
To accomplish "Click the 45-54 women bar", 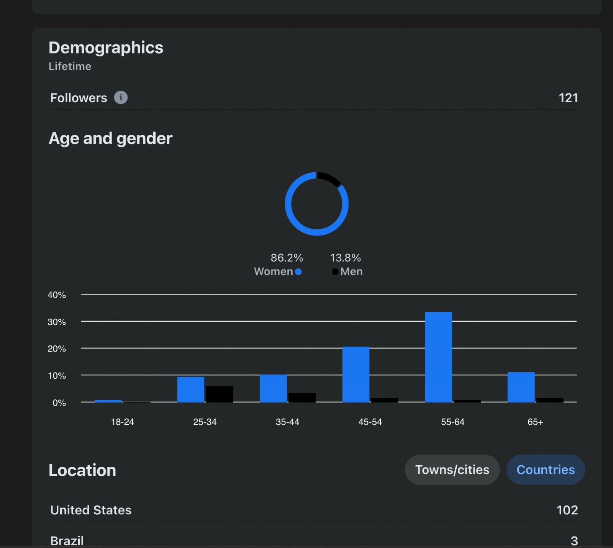I will [x=356, y=375].
